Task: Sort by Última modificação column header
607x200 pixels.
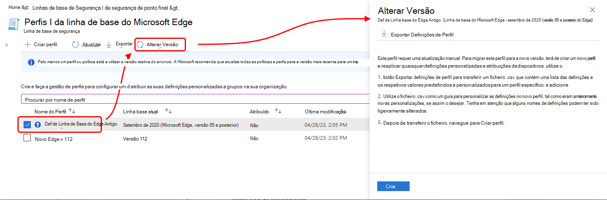Action: coord(325,111)
